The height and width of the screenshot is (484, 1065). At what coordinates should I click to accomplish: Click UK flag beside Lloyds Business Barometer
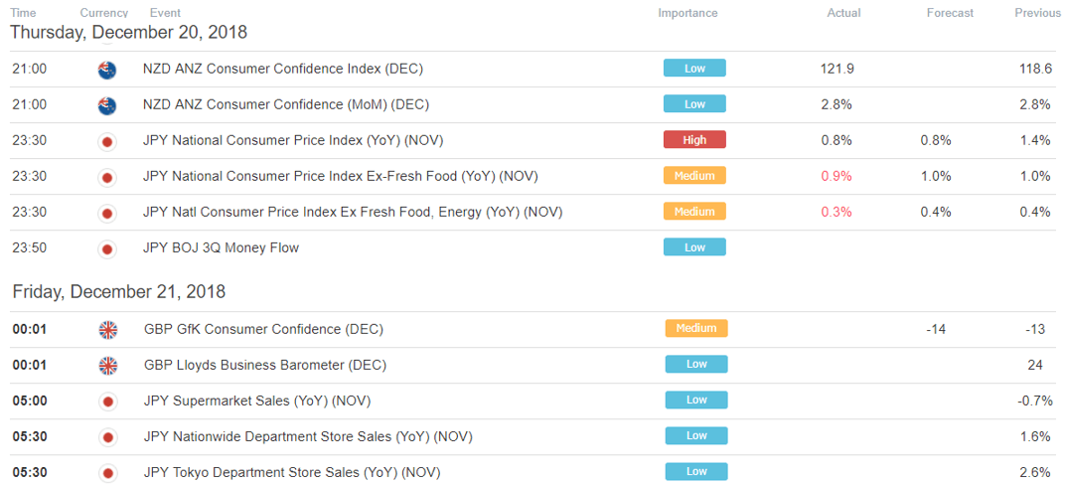pyautogui.click(x=108, y=366)
